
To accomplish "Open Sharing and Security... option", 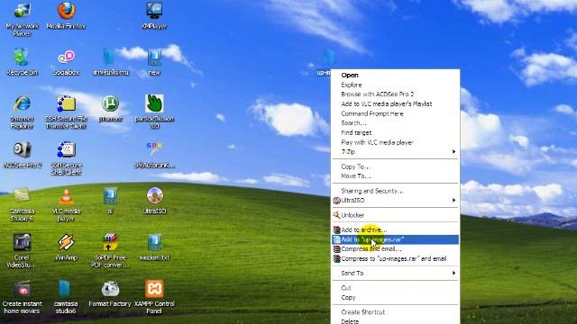I will [x=396, y=191].
